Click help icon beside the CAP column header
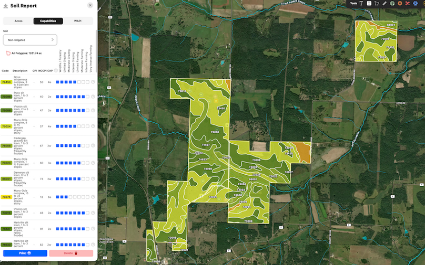425x265 pixels. [56, 70]
